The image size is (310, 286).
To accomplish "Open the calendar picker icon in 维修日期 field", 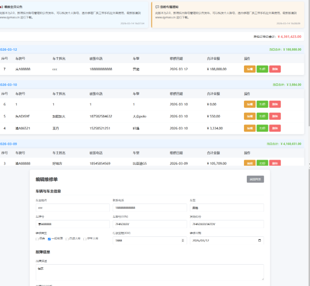I will click(x=259, y=240).
